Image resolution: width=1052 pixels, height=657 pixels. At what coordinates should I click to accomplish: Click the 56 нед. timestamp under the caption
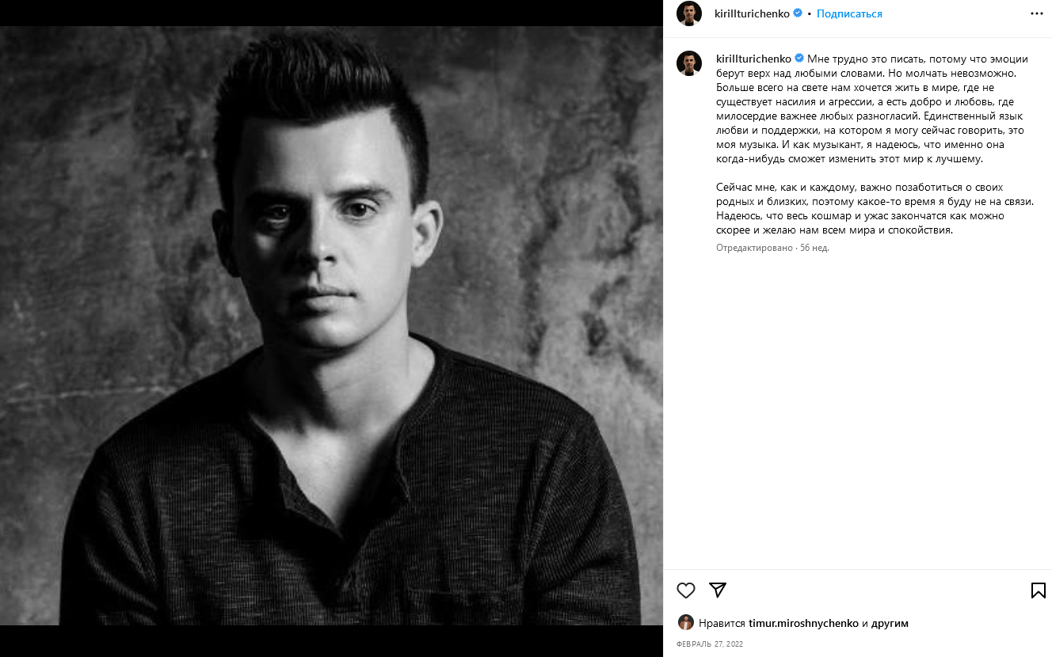[x=814, y=248]
